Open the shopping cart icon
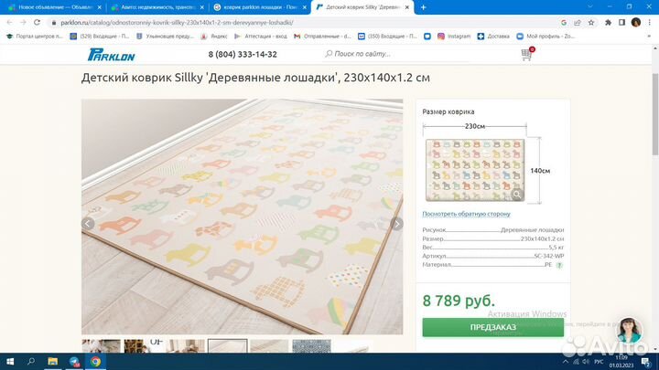Viewport: 659px width, 370px height. 526,54
